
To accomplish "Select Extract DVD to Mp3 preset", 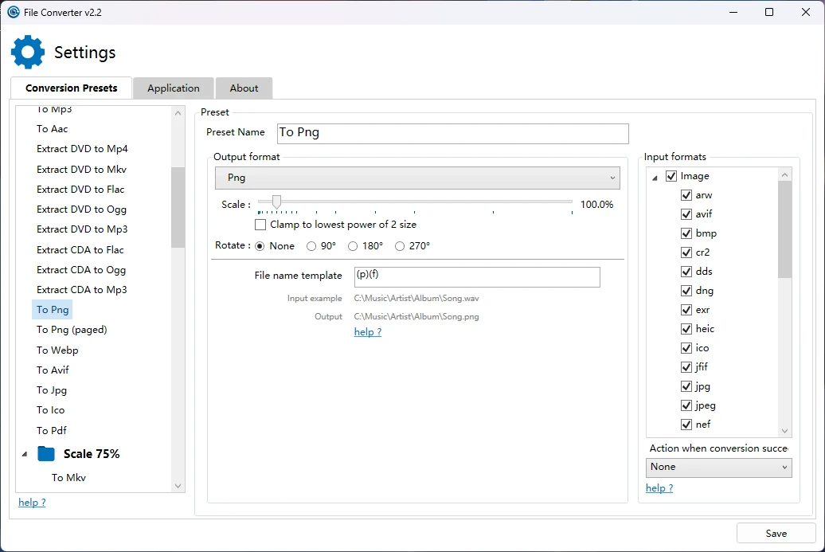I will click(x=82, y=229).
